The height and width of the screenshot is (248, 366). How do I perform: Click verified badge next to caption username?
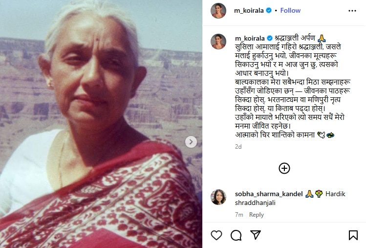point(270,38)
